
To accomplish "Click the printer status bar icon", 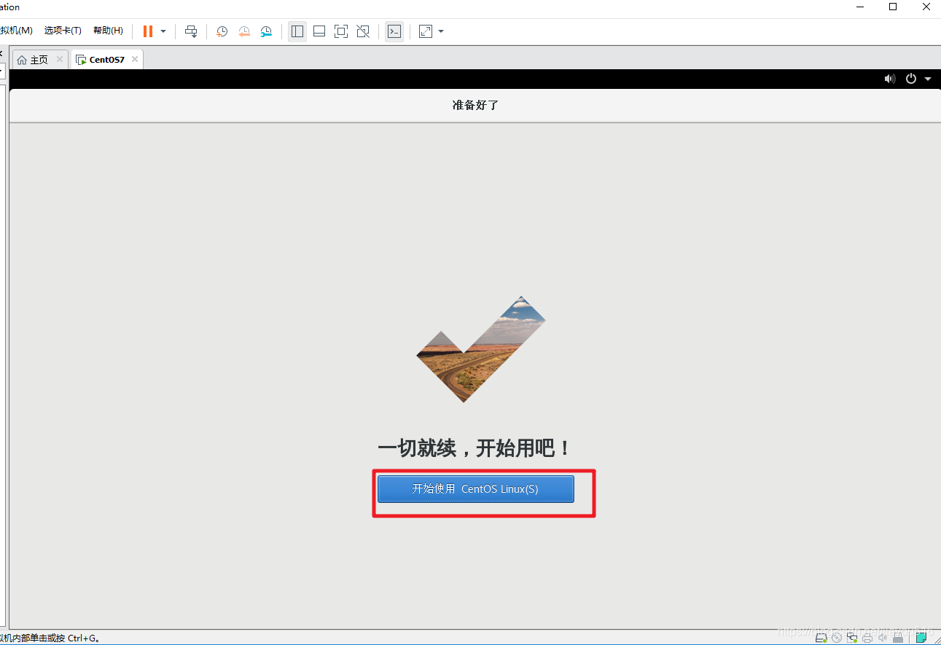I will [x=867, y=638].
